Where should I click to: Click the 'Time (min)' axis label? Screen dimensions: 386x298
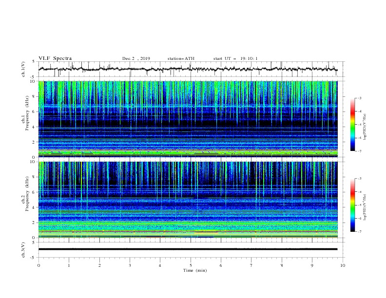pyautogui.click(x=195, y=270)
